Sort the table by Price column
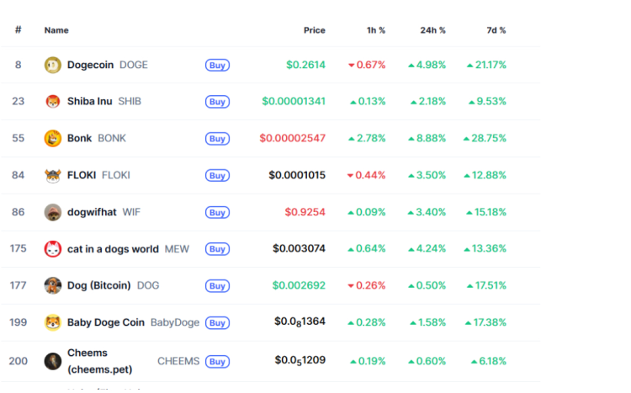 pos(314,30)
